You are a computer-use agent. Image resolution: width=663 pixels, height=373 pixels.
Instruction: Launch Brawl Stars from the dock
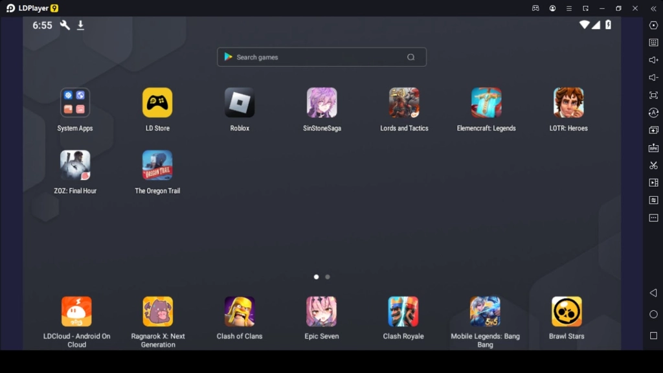point(567,311)
